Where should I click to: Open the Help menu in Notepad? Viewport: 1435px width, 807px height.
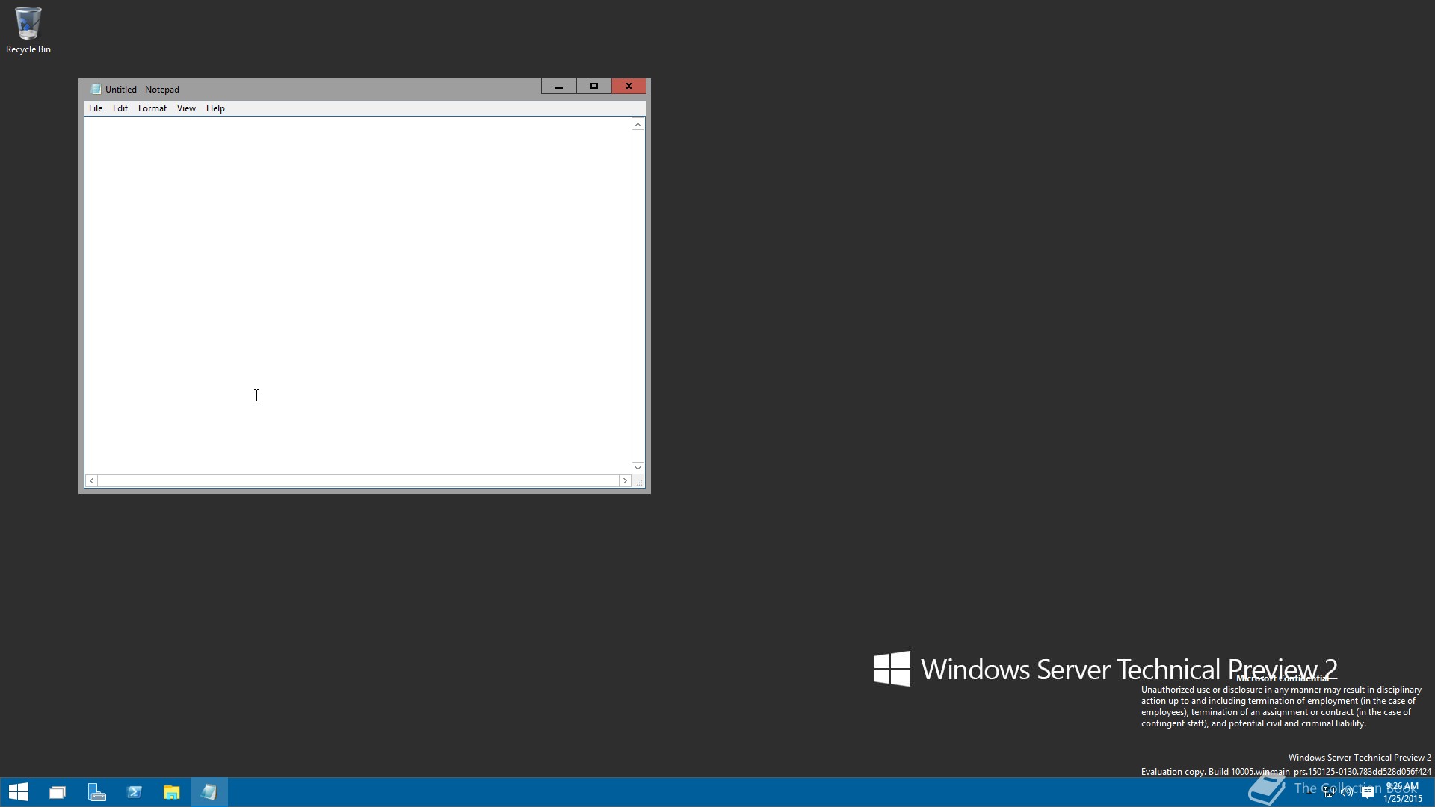point(215,108)
